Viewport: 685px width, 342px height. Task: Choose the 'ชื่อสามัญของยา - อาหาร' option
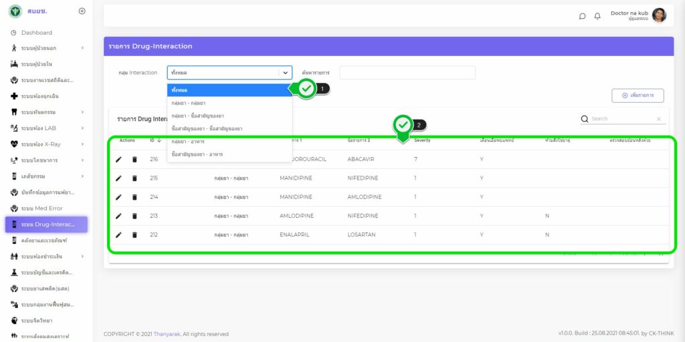point(199,154)
